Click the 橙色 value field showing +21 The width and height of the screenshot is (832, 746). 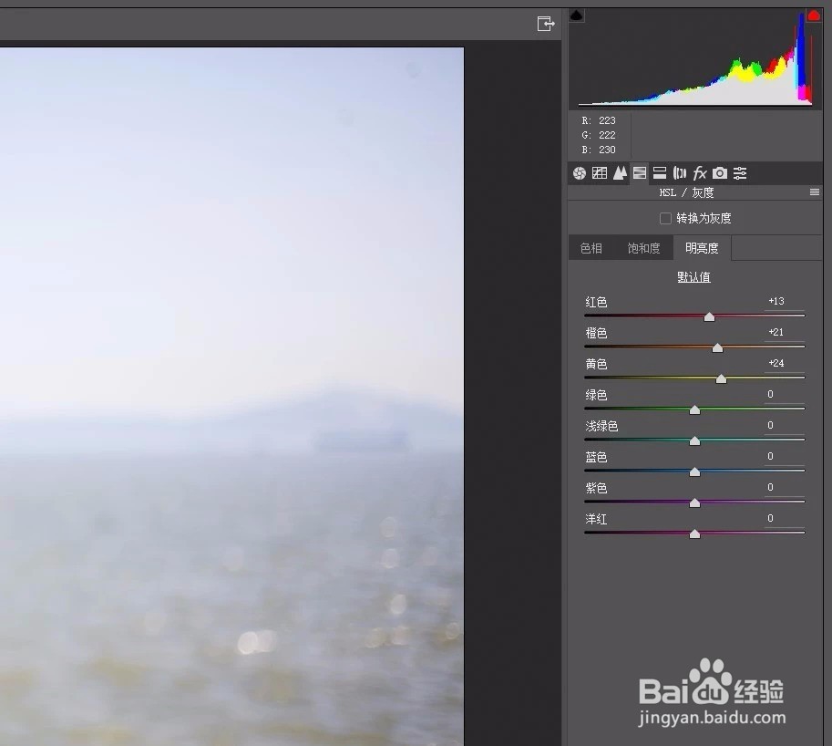784,332
